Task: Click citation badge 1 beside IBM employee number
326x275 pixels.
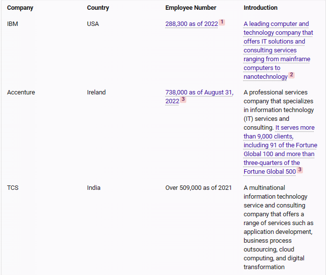Action: tap(222, 23)
